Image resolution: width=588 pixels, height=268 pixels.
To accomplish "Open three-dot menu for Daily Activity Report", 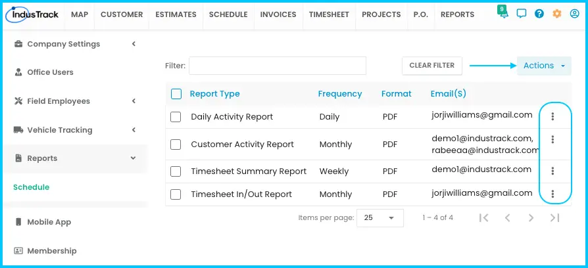I will pos(552,116).
